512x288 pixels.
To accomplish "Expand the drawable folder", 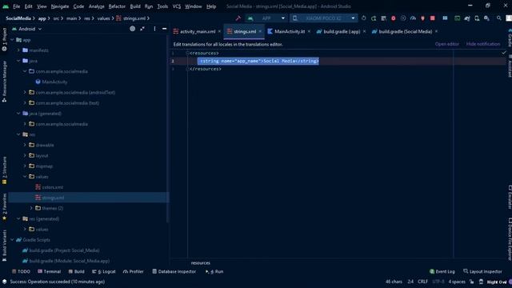I will [x=25, y=145].
